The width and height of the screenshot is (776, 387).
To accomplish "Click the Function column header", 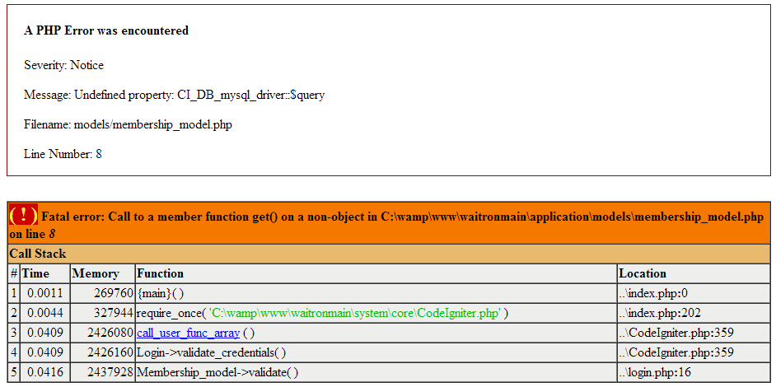I will click(160, 273).
